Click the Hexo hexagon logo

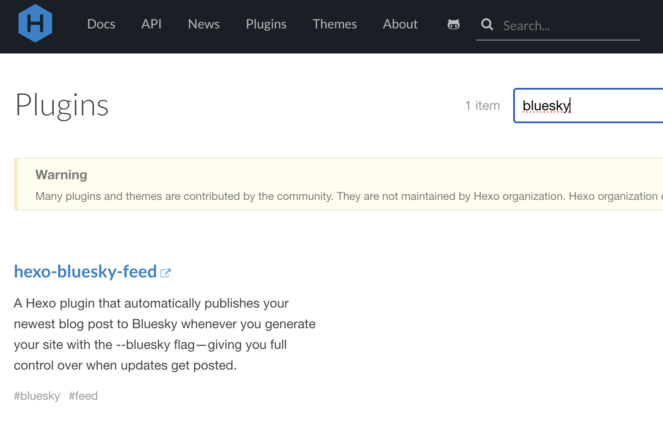click(x=35, y=24)
